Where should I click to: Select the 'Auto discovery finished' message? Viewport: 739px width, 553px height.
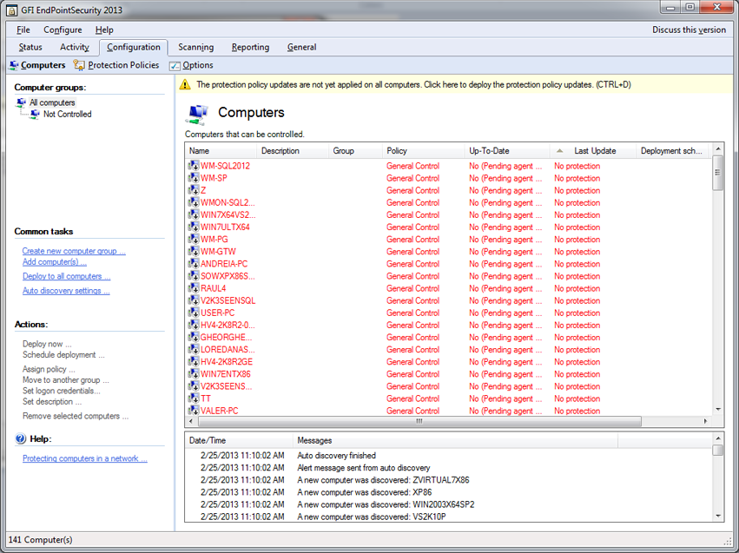(x=337, y=456)
